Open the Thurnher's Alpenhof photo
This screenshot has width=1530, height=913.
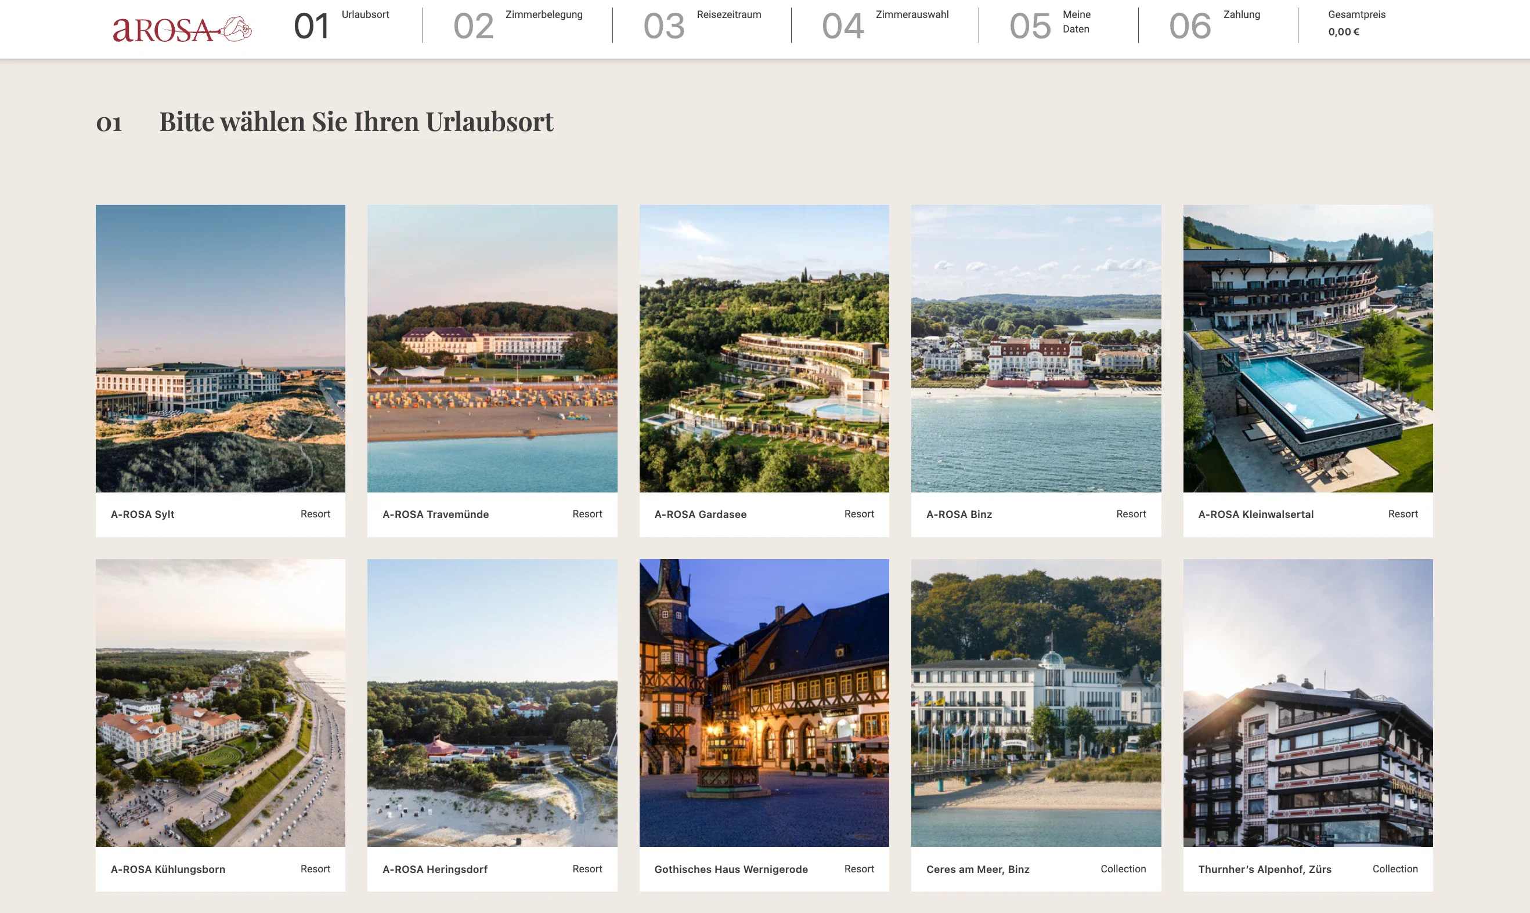(1308, 702)
